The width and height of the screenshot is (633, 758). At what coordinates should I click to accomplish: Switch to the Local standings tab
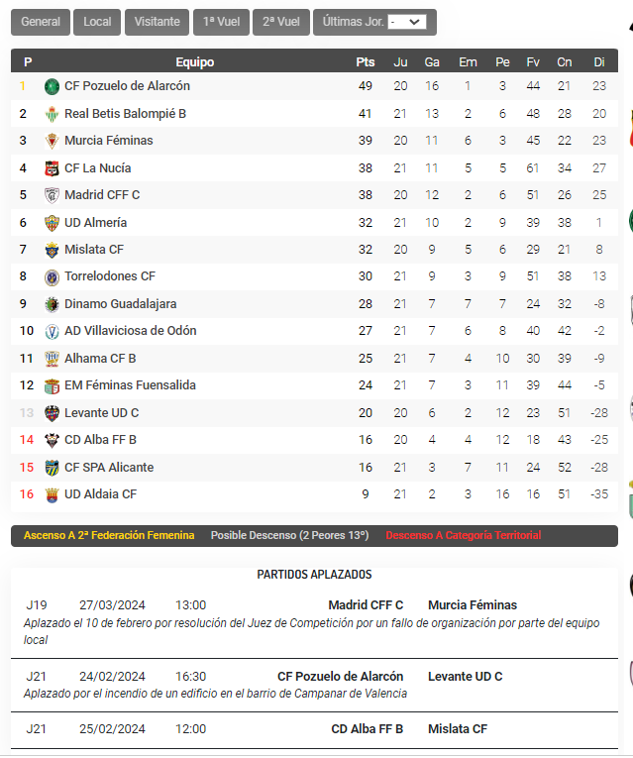click(97, 22)
